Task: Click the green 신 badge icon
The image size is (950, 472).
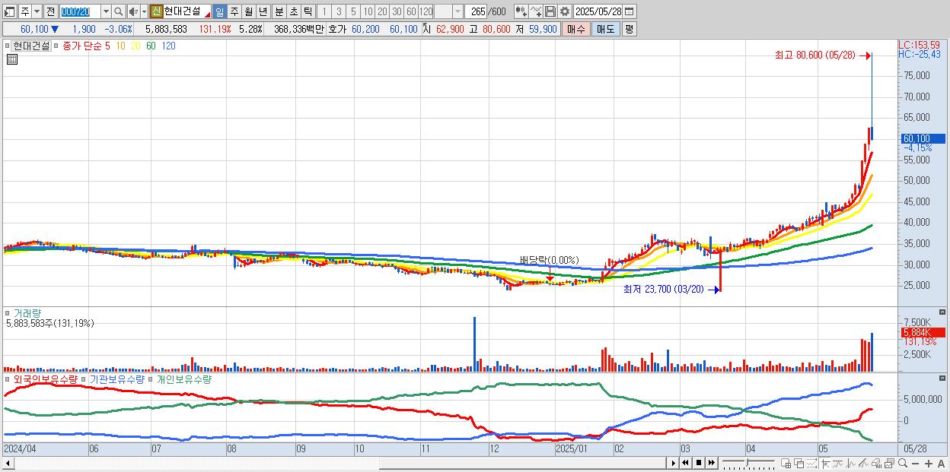Action: (x=156, y=11)
